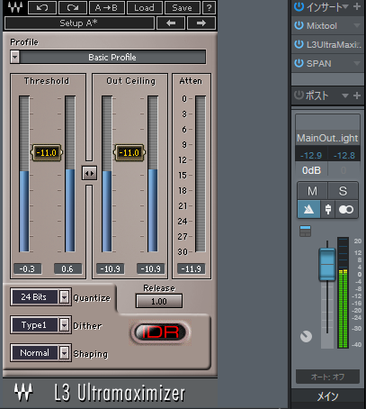The image size is (366, 409).
Task: Click the Waves logo icon in plugin toolbar
Action: pos(14,7)
